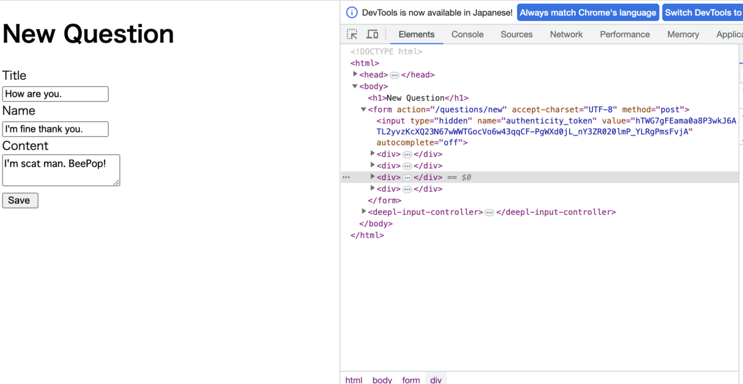Collapse the body element node
743x384 pixels.
pos(355,86)
